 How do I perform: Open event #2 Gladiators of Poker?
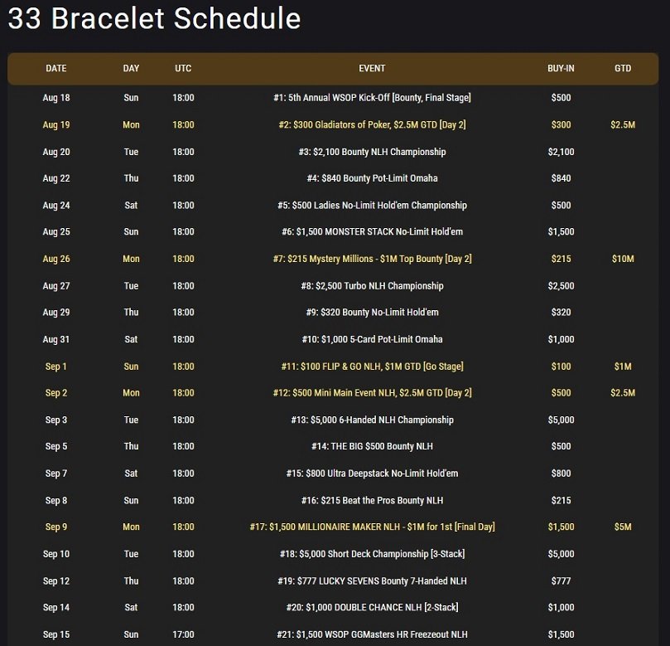point(372,125)
